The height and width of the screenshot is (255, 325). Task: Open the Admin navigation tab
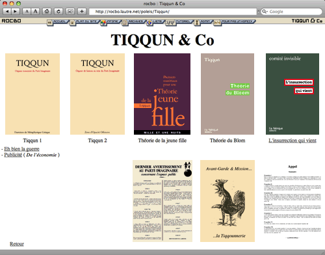click(x=206, y=21)
